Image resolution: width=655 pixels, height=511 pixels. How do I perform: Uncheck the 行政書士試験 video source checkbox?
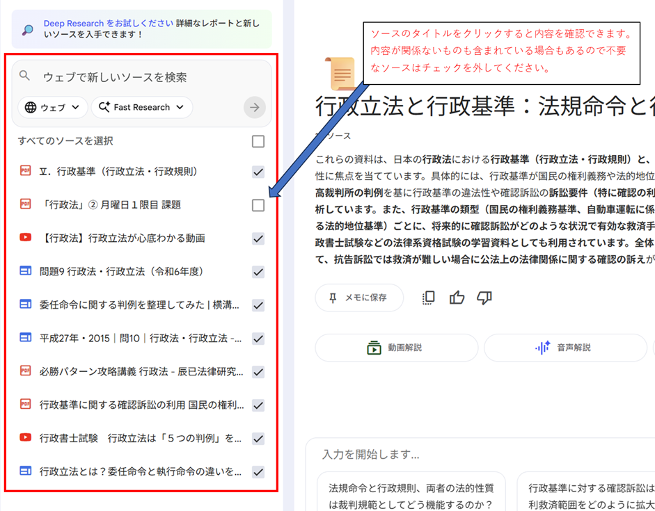coord(258,439)
